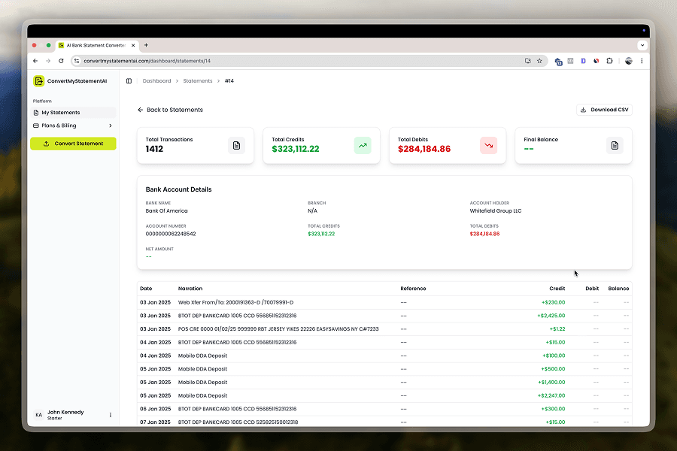Open the Chrome extensions puzzle icon
677x451 pixels.
coord(609,61)
